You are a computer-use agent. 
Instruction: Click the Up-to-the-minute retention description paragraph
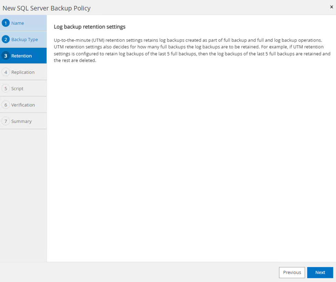coord(192,50)
